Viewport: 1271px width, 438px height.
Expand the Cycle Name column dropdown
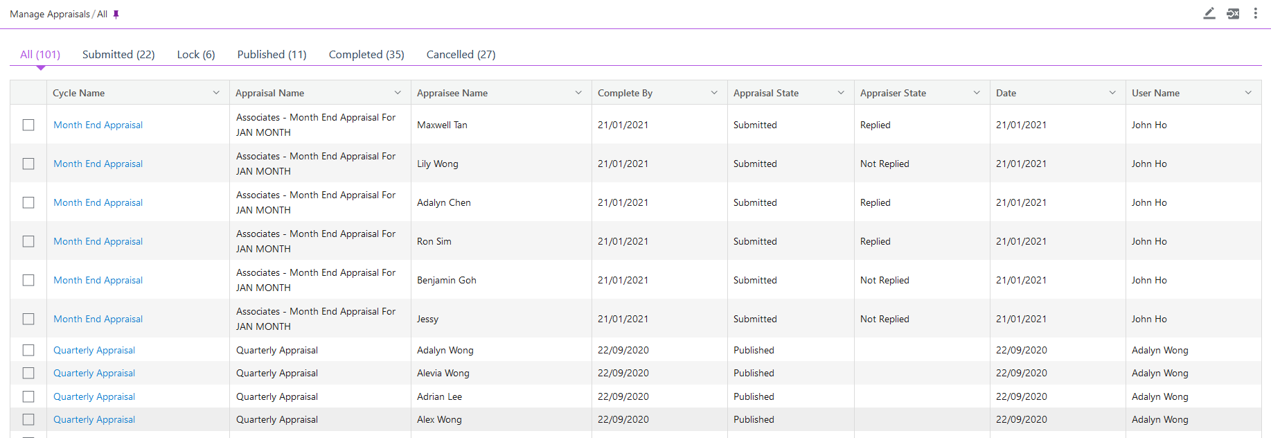216,93
